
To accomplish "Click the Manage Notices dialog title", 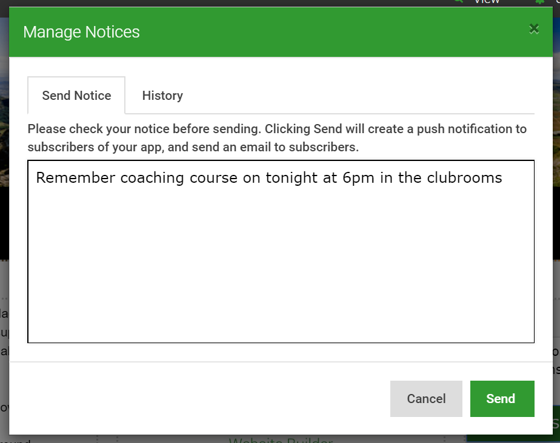I will [x=81, y=32].
